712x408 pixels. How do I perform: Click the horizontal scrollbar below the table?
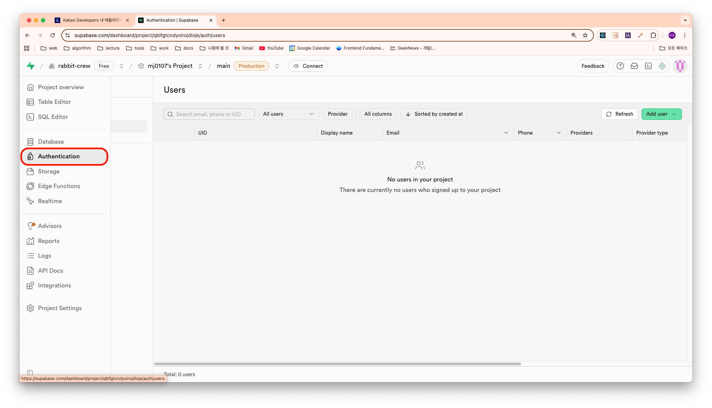coord(337,364)
